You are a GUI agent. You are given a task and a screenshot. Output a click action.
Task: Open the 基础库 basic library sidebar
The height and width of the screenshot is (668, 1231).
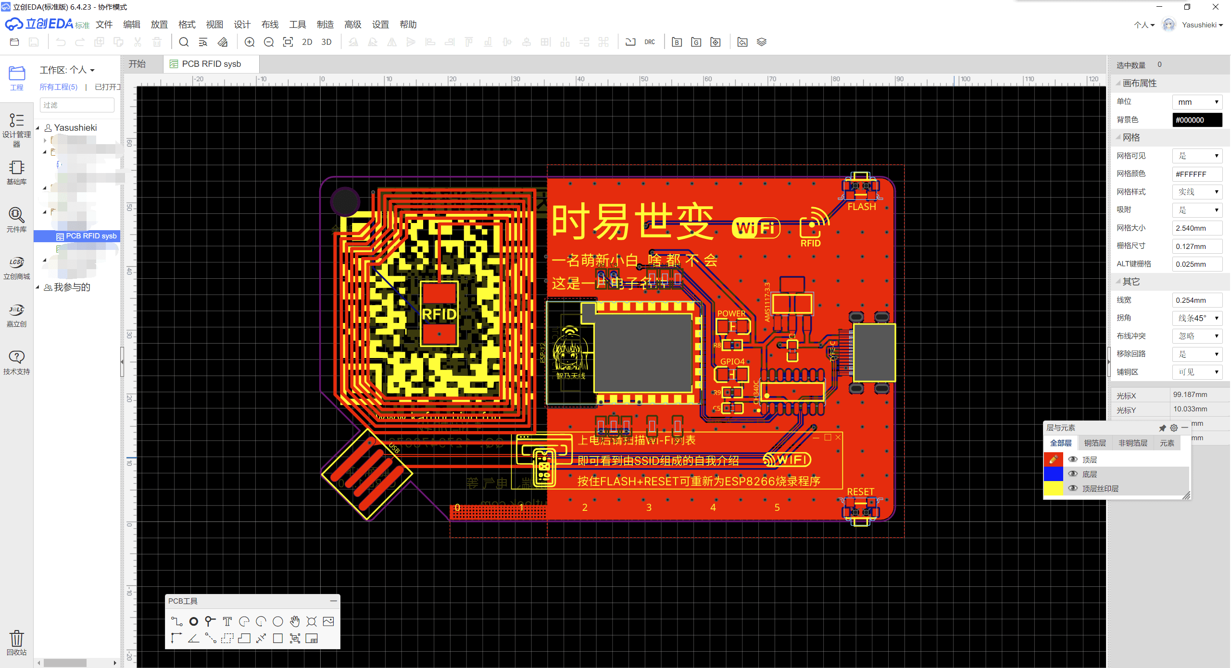tap(16, 173)
